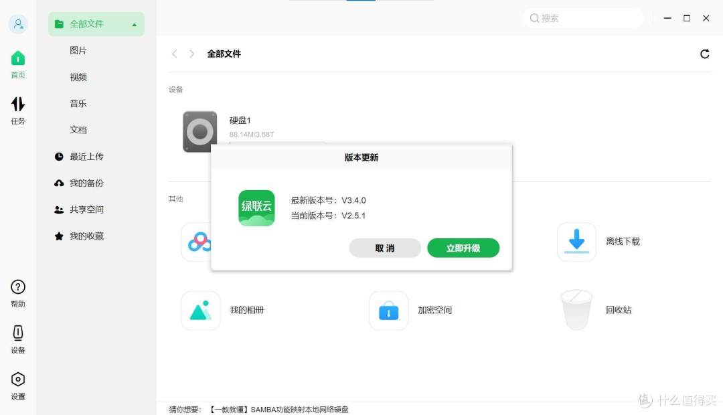Open the user profile avatar icon

(18, 24)
